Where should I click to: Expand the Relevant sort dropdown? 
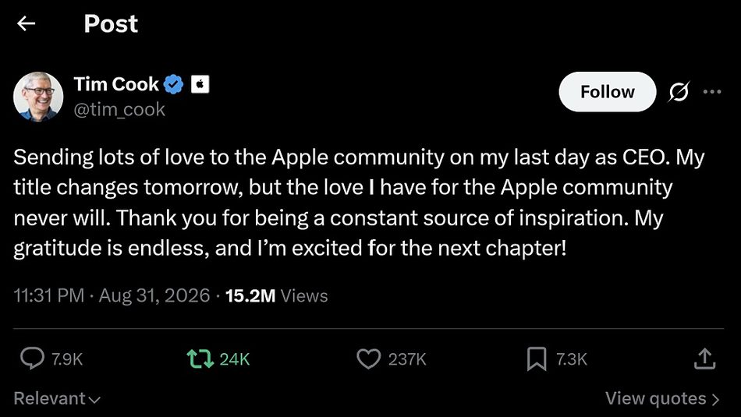(x=57, y=398)
